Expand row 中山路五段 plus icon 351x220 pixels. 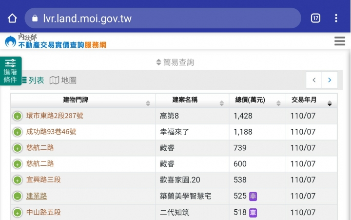tap(18, 212)
